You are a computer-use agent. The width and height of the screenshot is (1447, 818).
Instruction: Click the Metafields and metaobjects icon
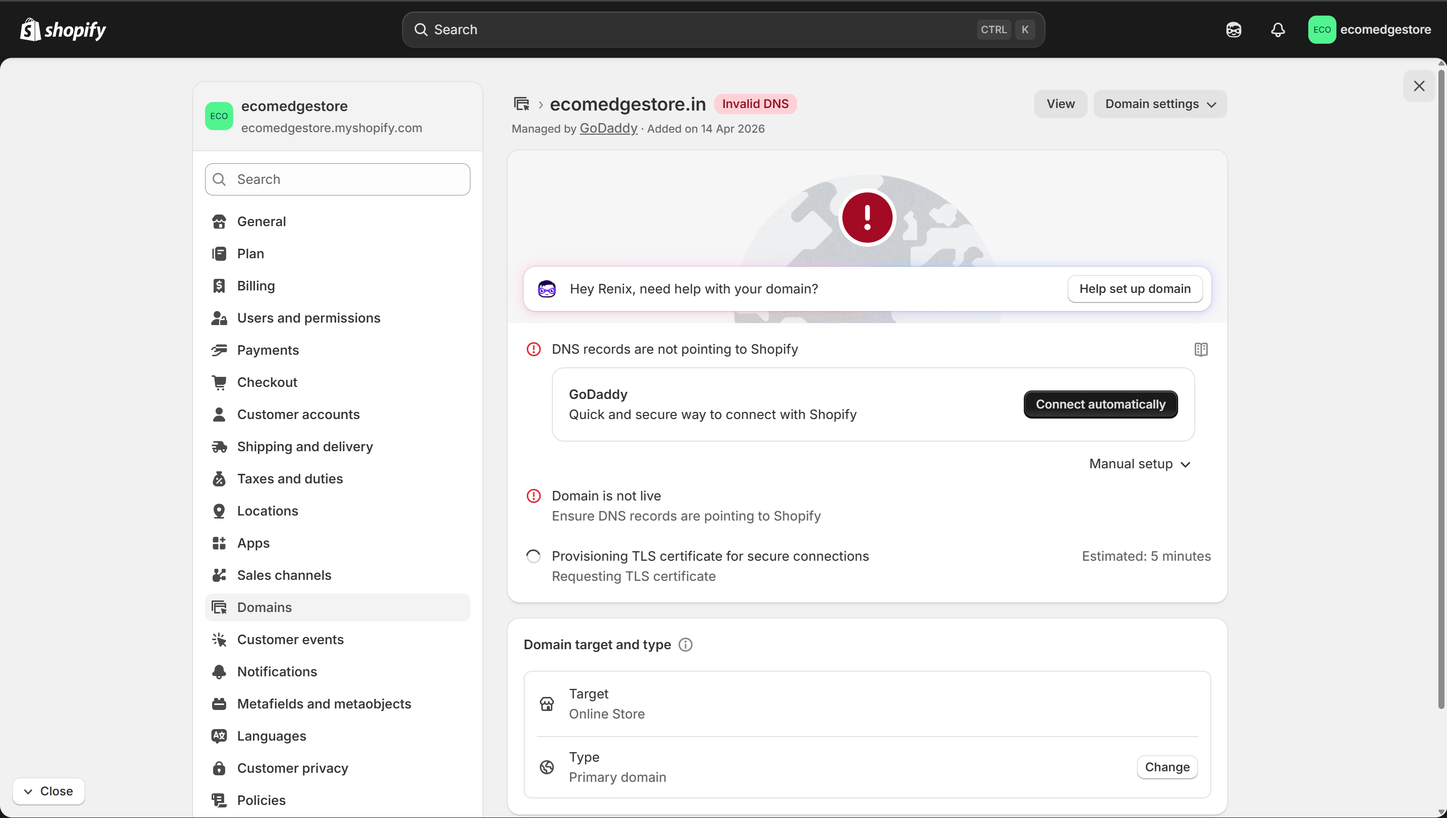[219, 704]
